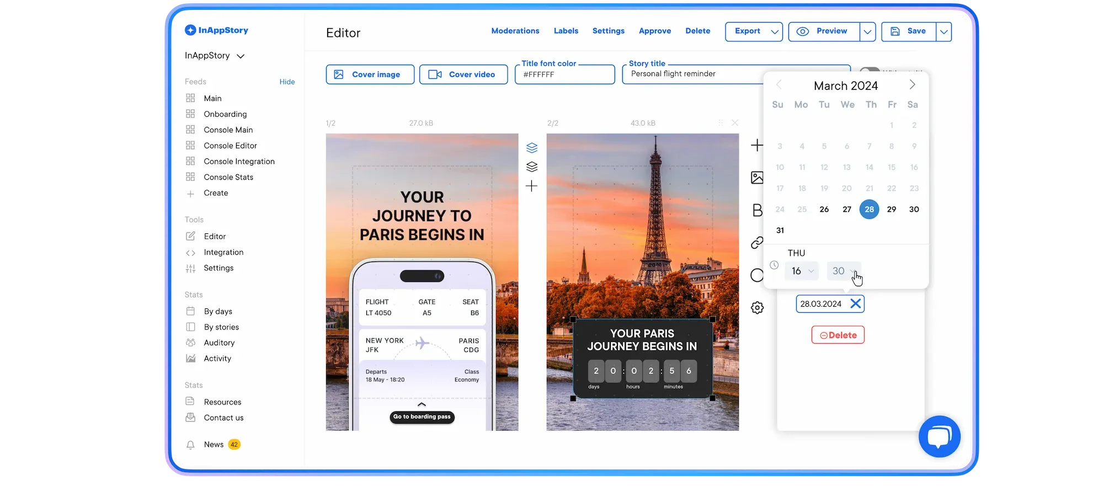Open Settings in the top editor menu
Viewport: 1109px width, 486px height.
point(609,31)
